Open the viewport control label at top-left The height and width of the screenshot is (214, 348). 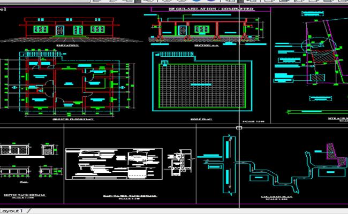(x=3, y=11)
